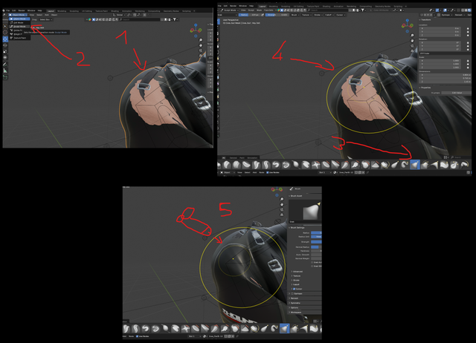Switch to Modeling workspace tab in top-right screenshot

pyautogui.click(x=273, y=6)
